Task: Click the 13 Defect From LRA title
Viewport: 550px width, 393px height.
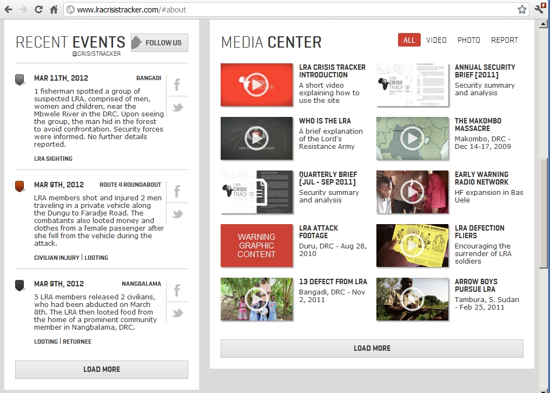Action: click(333, 281)
